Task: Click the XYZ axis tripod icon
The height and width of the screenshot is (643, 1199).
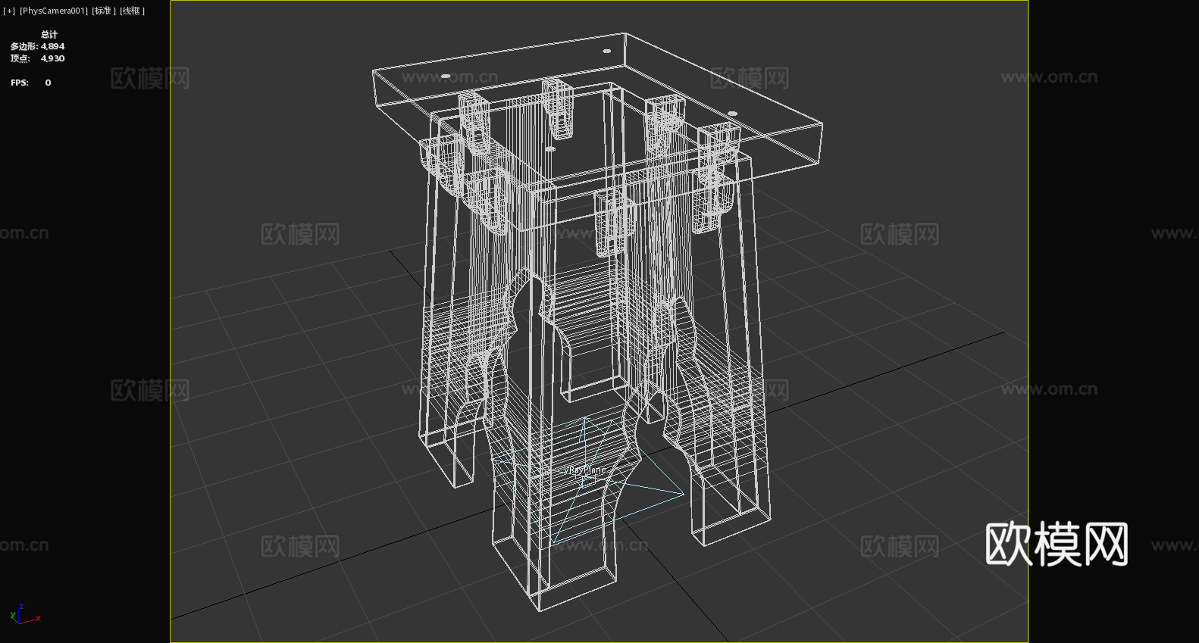Action: 24,614
